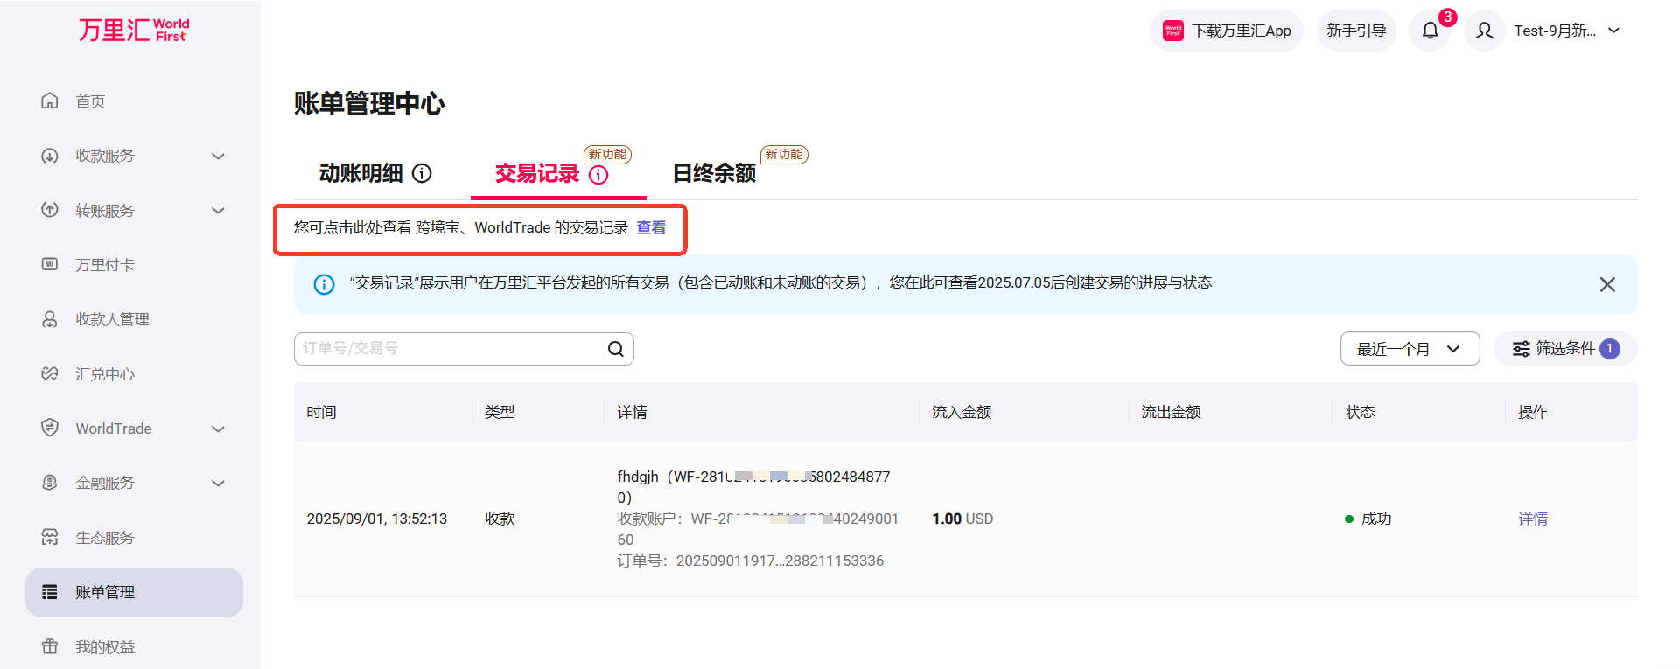This screenshot has width=1680, height=669.
Task: Click the user avatar icon
Action: (1484, 31)
